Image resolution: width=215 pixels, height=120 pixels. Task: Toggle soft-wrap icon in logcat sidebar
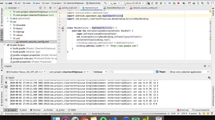coord(6,100)
